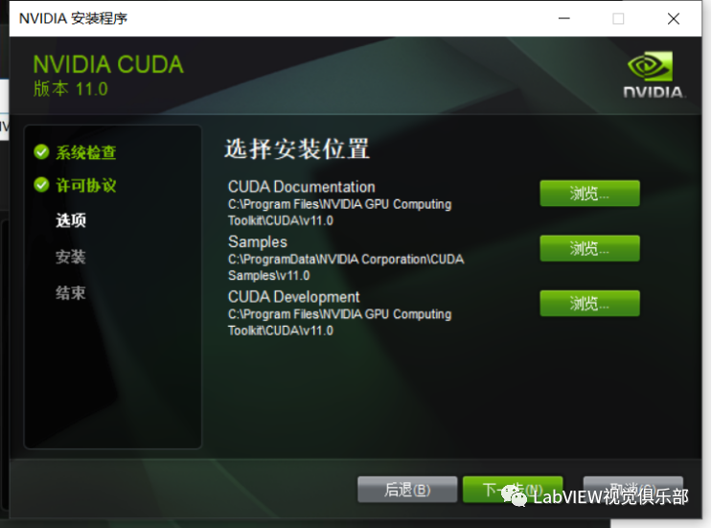Select the 系统检查 step in sidebar

(x=86, y=152)
